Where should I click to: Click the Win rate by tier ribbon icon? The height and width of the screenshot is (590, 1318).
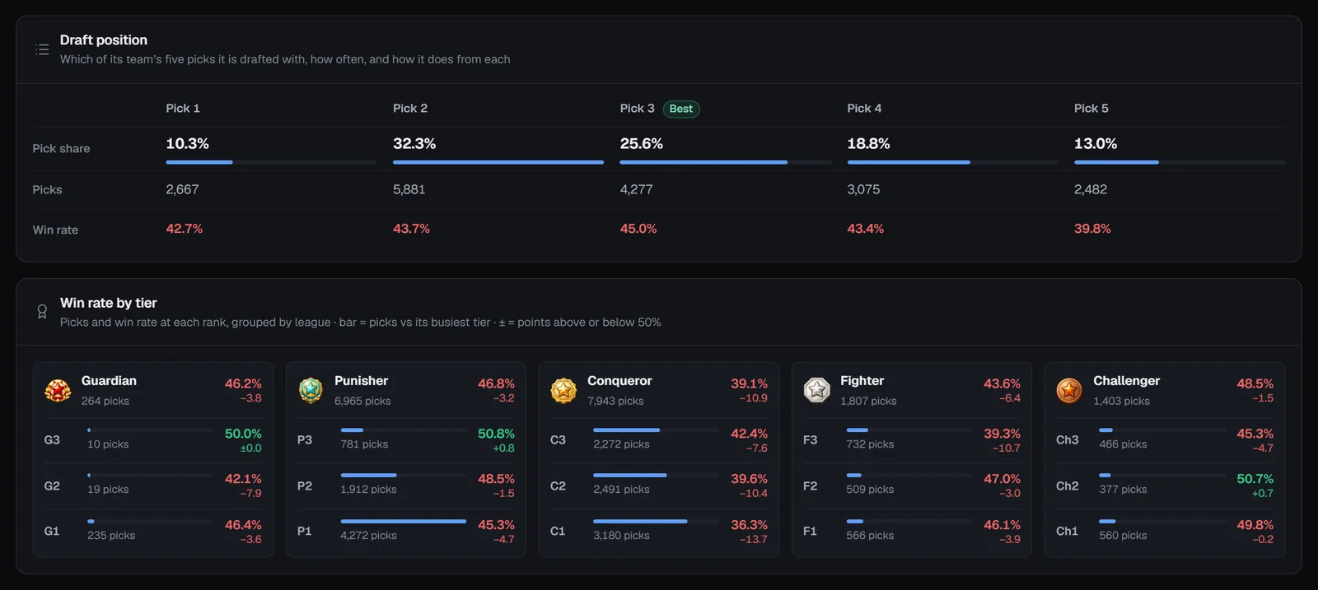click(x=42, y=312)
